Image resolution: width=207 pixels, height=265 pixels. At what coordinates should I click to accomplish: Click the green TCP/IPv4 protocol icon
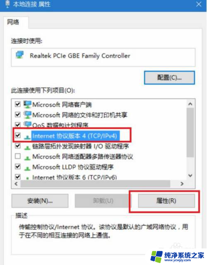[27, 137]
